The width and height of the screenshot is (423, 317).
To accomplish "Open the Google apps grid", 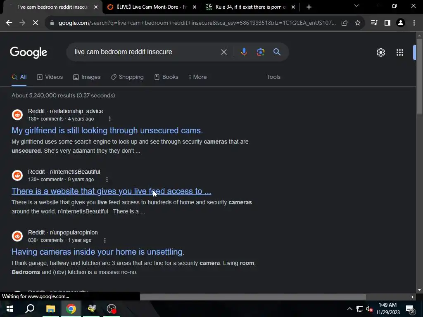I will 400,52.
